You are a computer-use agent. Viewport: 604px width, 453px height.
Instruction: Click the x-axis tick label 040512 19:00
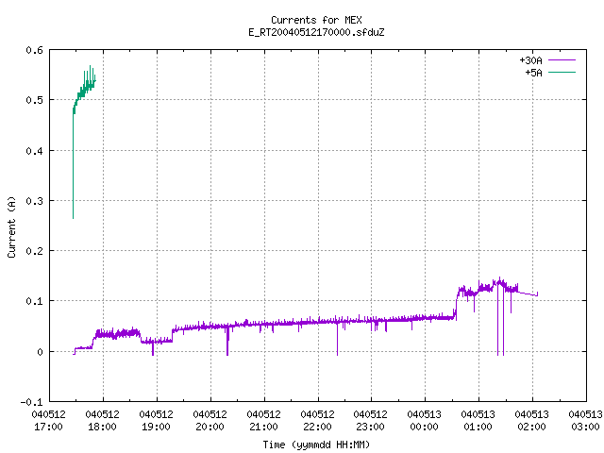tap(157, 420)
